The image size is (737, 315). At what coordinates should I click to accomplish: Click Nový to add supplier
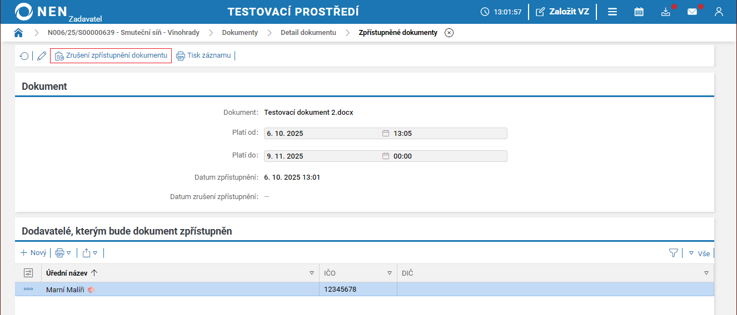pos(33,253)
